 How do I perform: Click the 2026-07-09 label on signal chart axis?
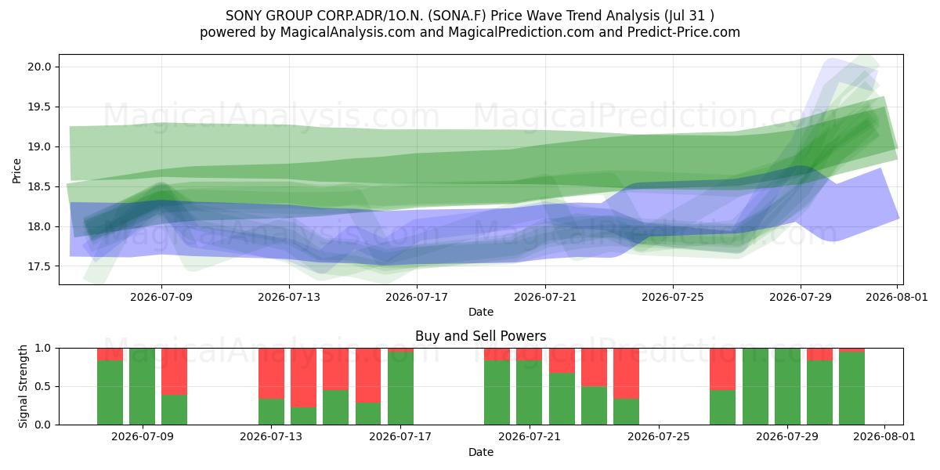click(143, 437)
